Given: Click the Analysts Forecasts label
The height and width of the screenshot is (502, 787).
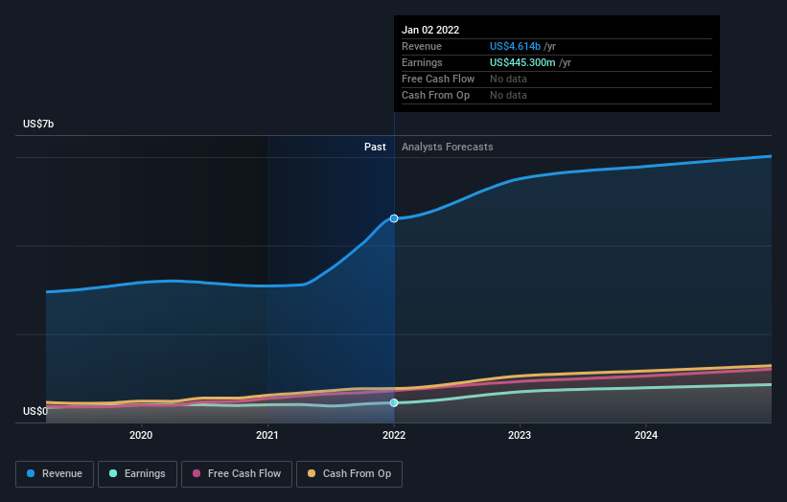Looking at the screenshot, I should click(x=448, y=147).
